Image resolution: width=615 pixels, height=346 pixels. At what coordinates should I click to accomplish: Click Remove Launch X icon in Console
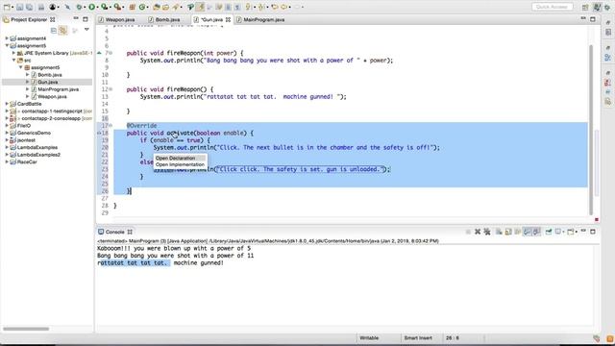[x=478, y=232]
